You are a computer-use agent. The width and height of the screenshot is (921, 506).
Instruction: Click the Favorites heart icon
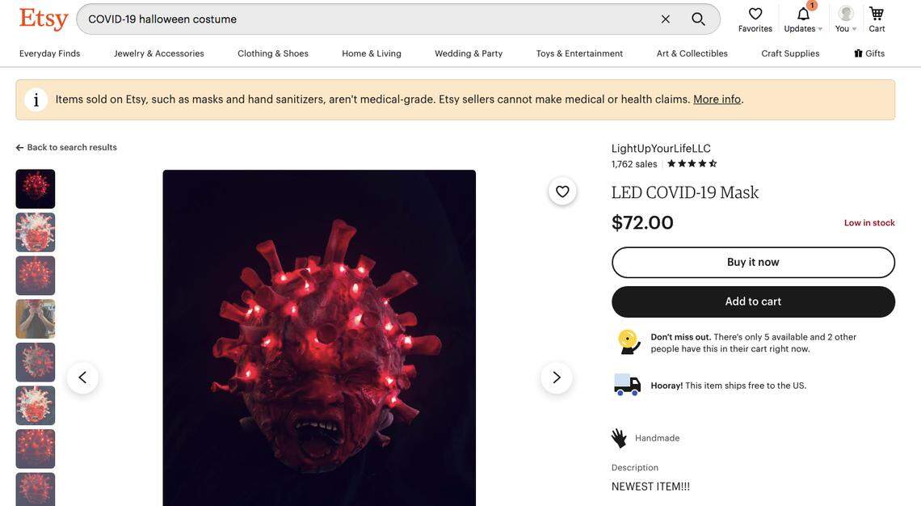pos(756,13)
